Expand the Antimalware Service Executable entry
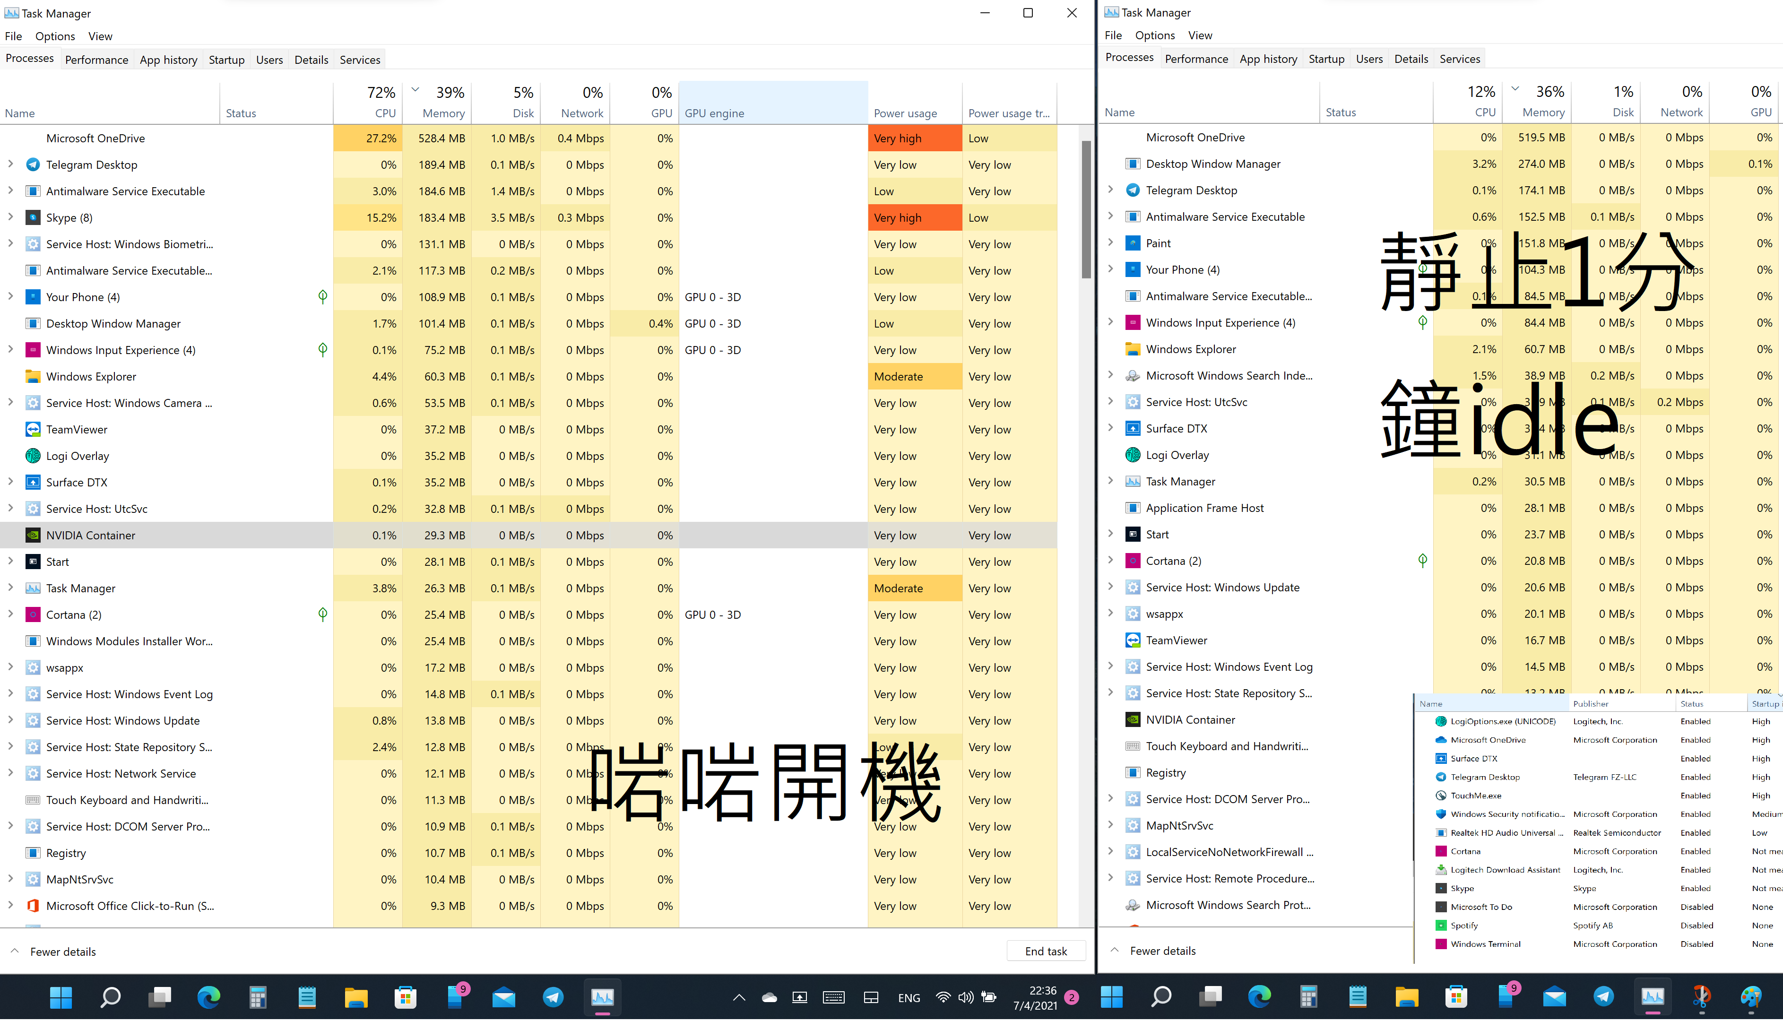Image resolution: width=1783 pixels, height=1021 pixels. 10,191
